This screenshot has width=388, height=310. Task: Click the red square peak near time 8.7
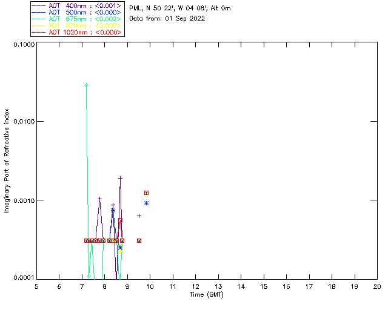120,220
